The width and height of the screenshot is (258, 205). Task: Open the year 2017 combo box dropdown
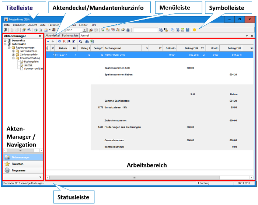point(84,30)
